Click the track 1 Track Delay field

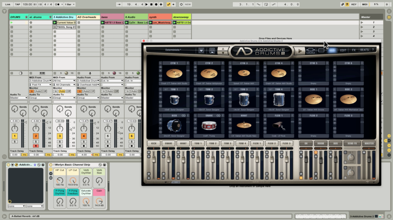(16, 155)
